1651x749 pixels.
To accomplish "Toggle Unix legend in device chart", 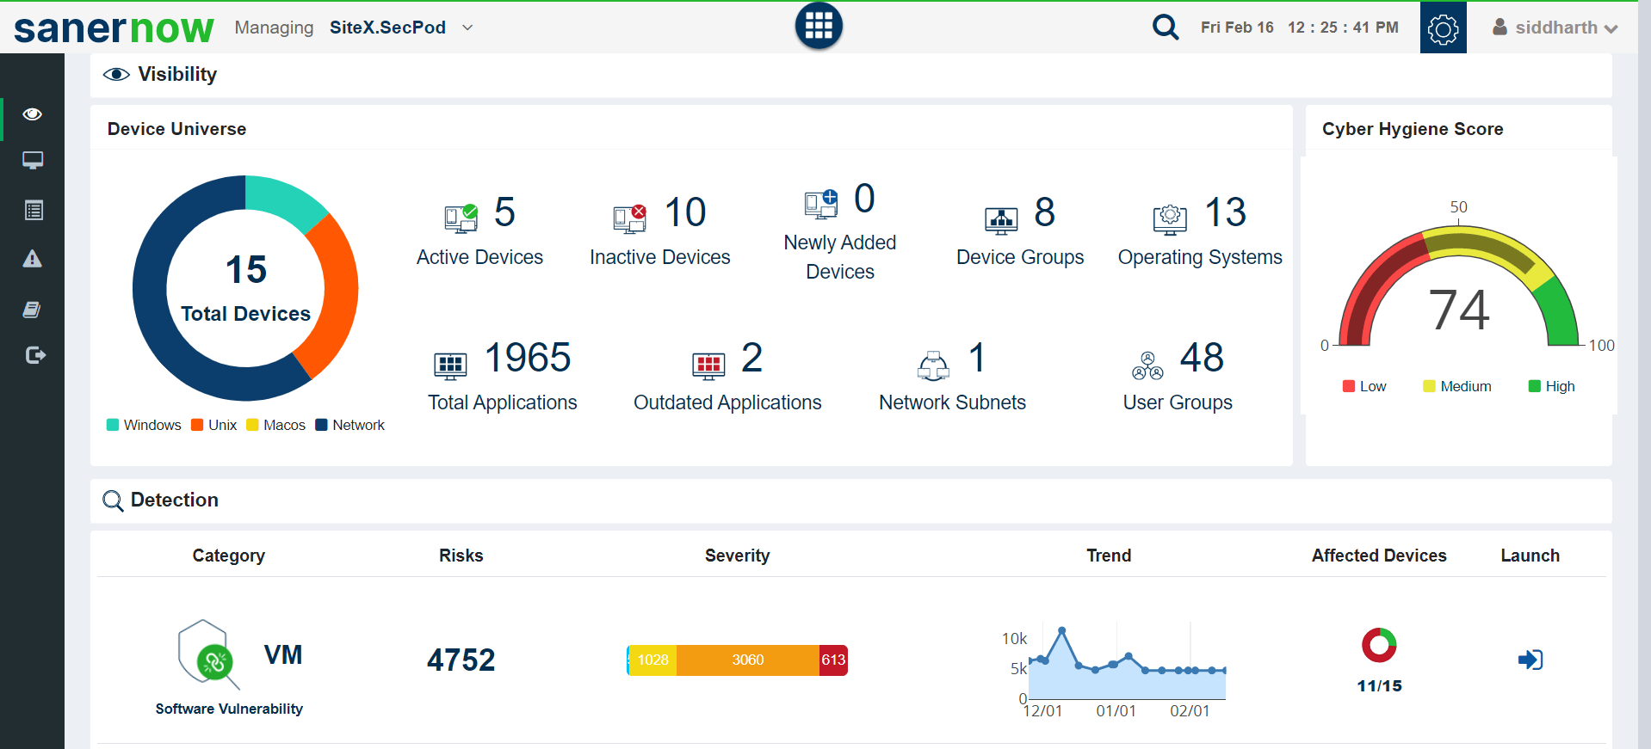I will coord(214,425).
